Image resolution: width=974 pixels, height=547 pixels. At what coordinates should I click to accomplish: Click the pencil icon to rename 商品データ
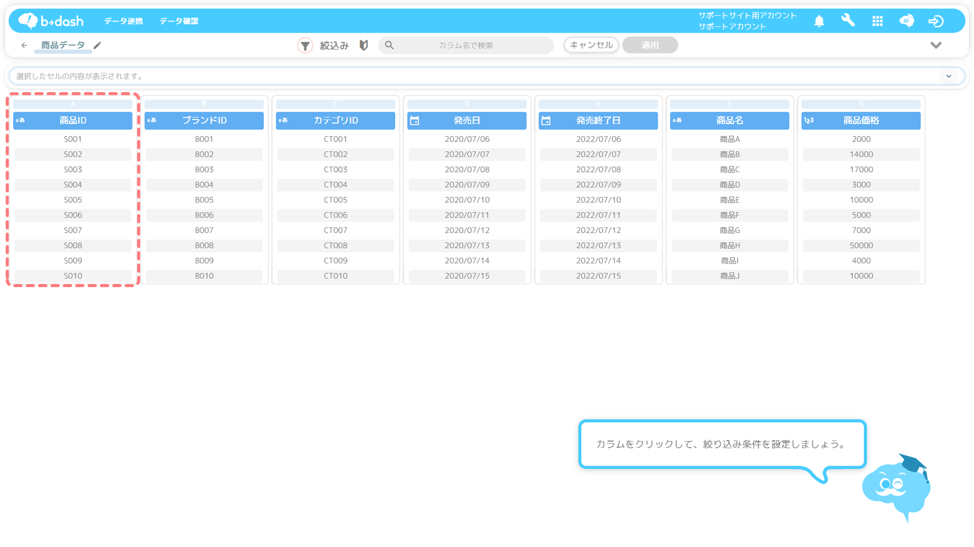point(97,45)
